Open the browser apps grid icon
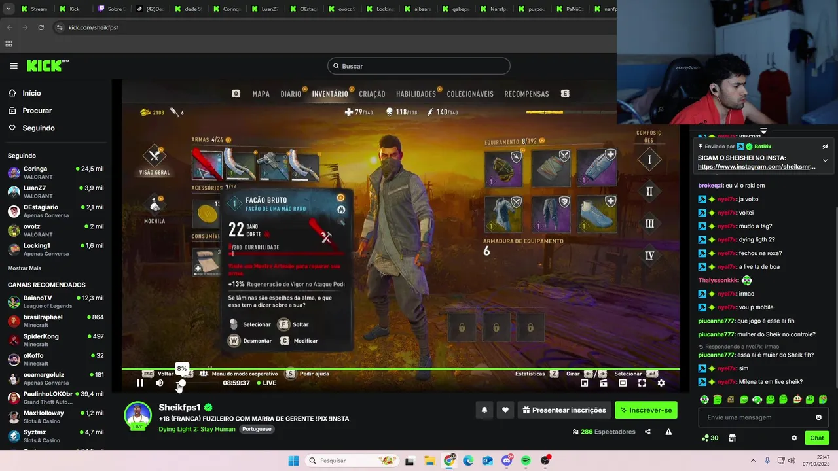 [x=9, y=44]
